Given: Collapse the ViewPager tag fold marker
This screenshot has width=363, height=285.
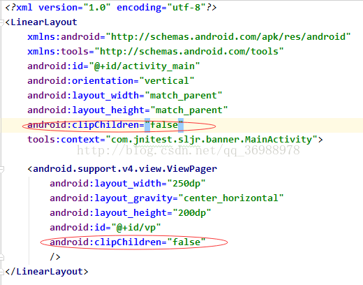Looking at the screenshot, I should coord(1,170).
